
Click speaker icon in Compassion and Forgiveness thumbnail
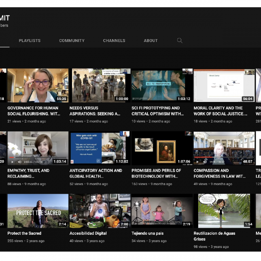[205, 162]
